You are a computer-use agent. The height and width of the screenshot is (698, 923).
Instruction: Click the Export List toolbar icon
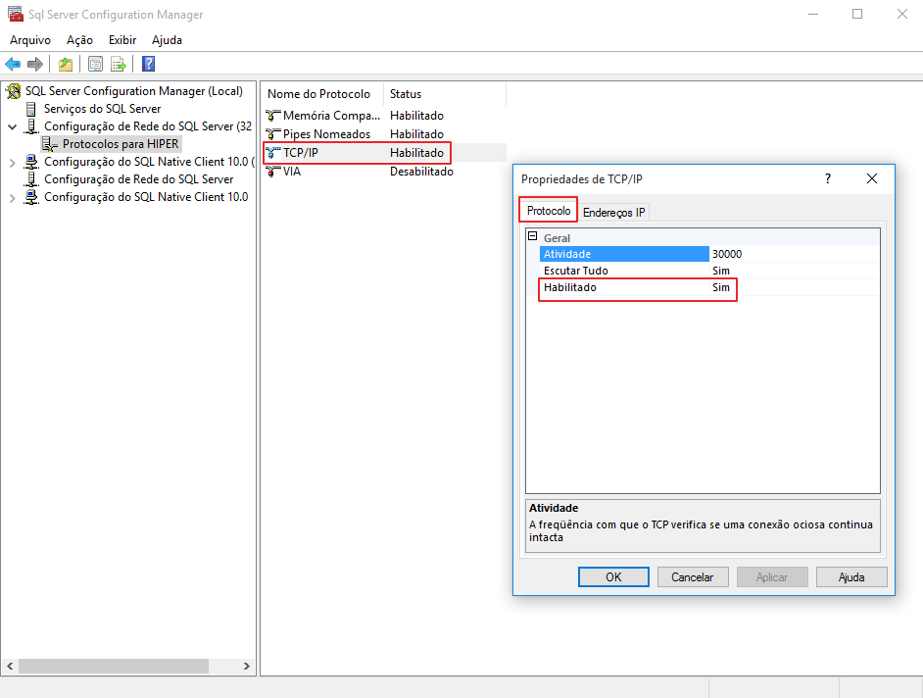tap(119, 65)
